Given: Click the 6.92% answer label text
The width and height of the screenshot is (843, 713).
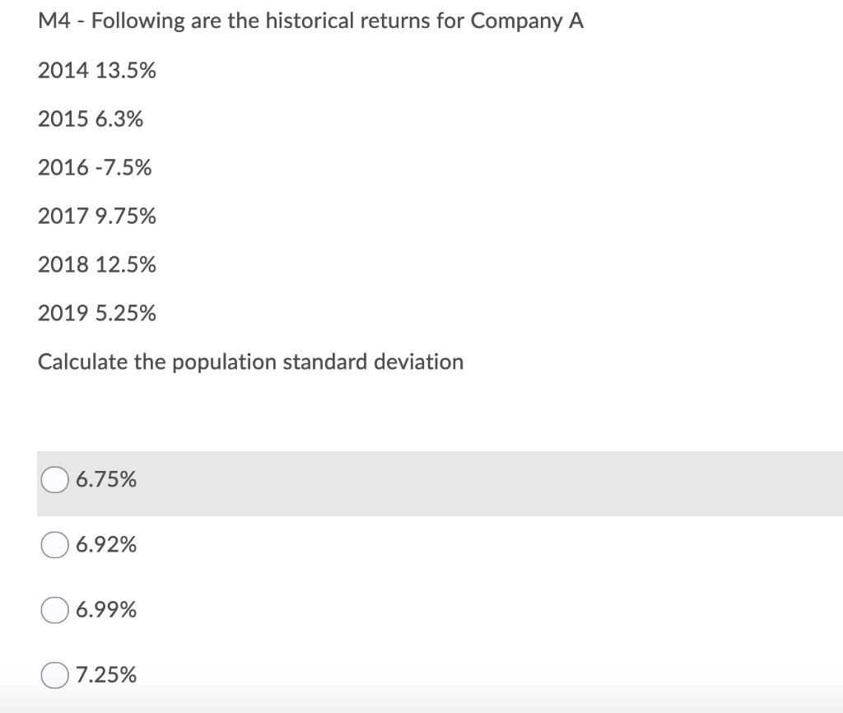Looking at the screenshot, I should click(106, 545).
